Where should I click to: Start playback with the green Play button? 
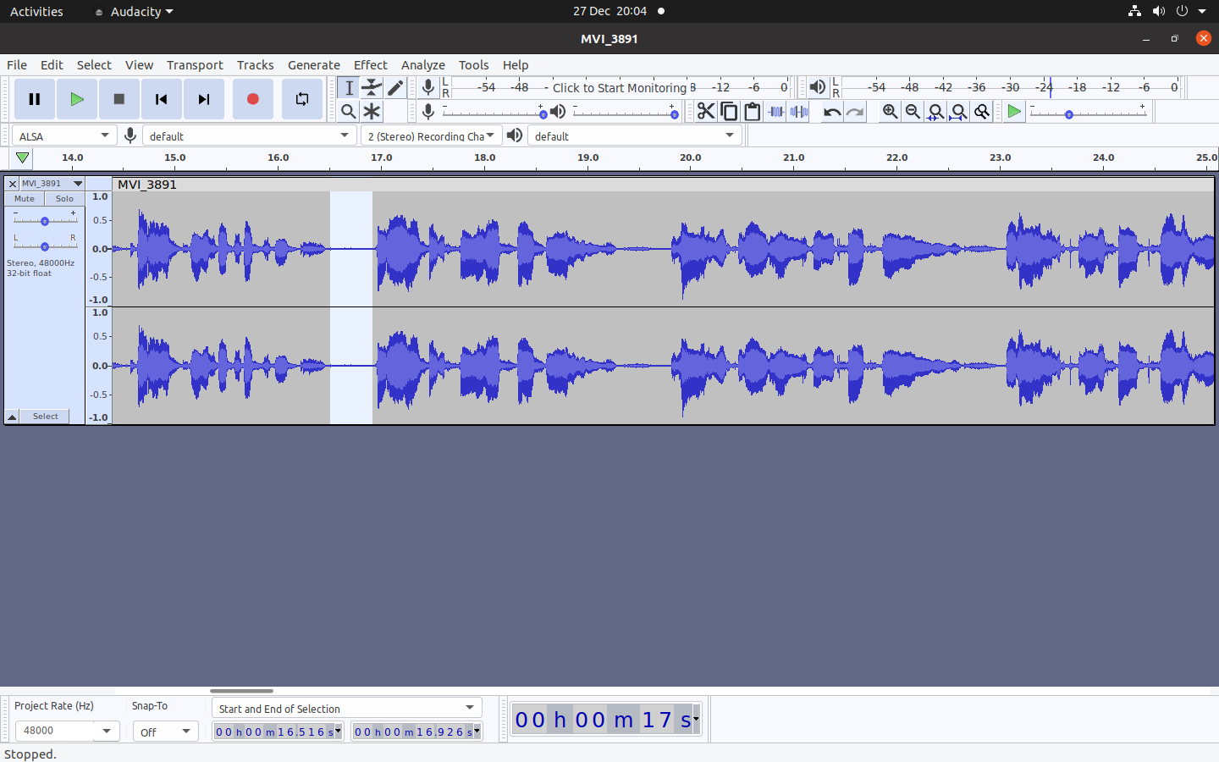click(x=77, y=99)
